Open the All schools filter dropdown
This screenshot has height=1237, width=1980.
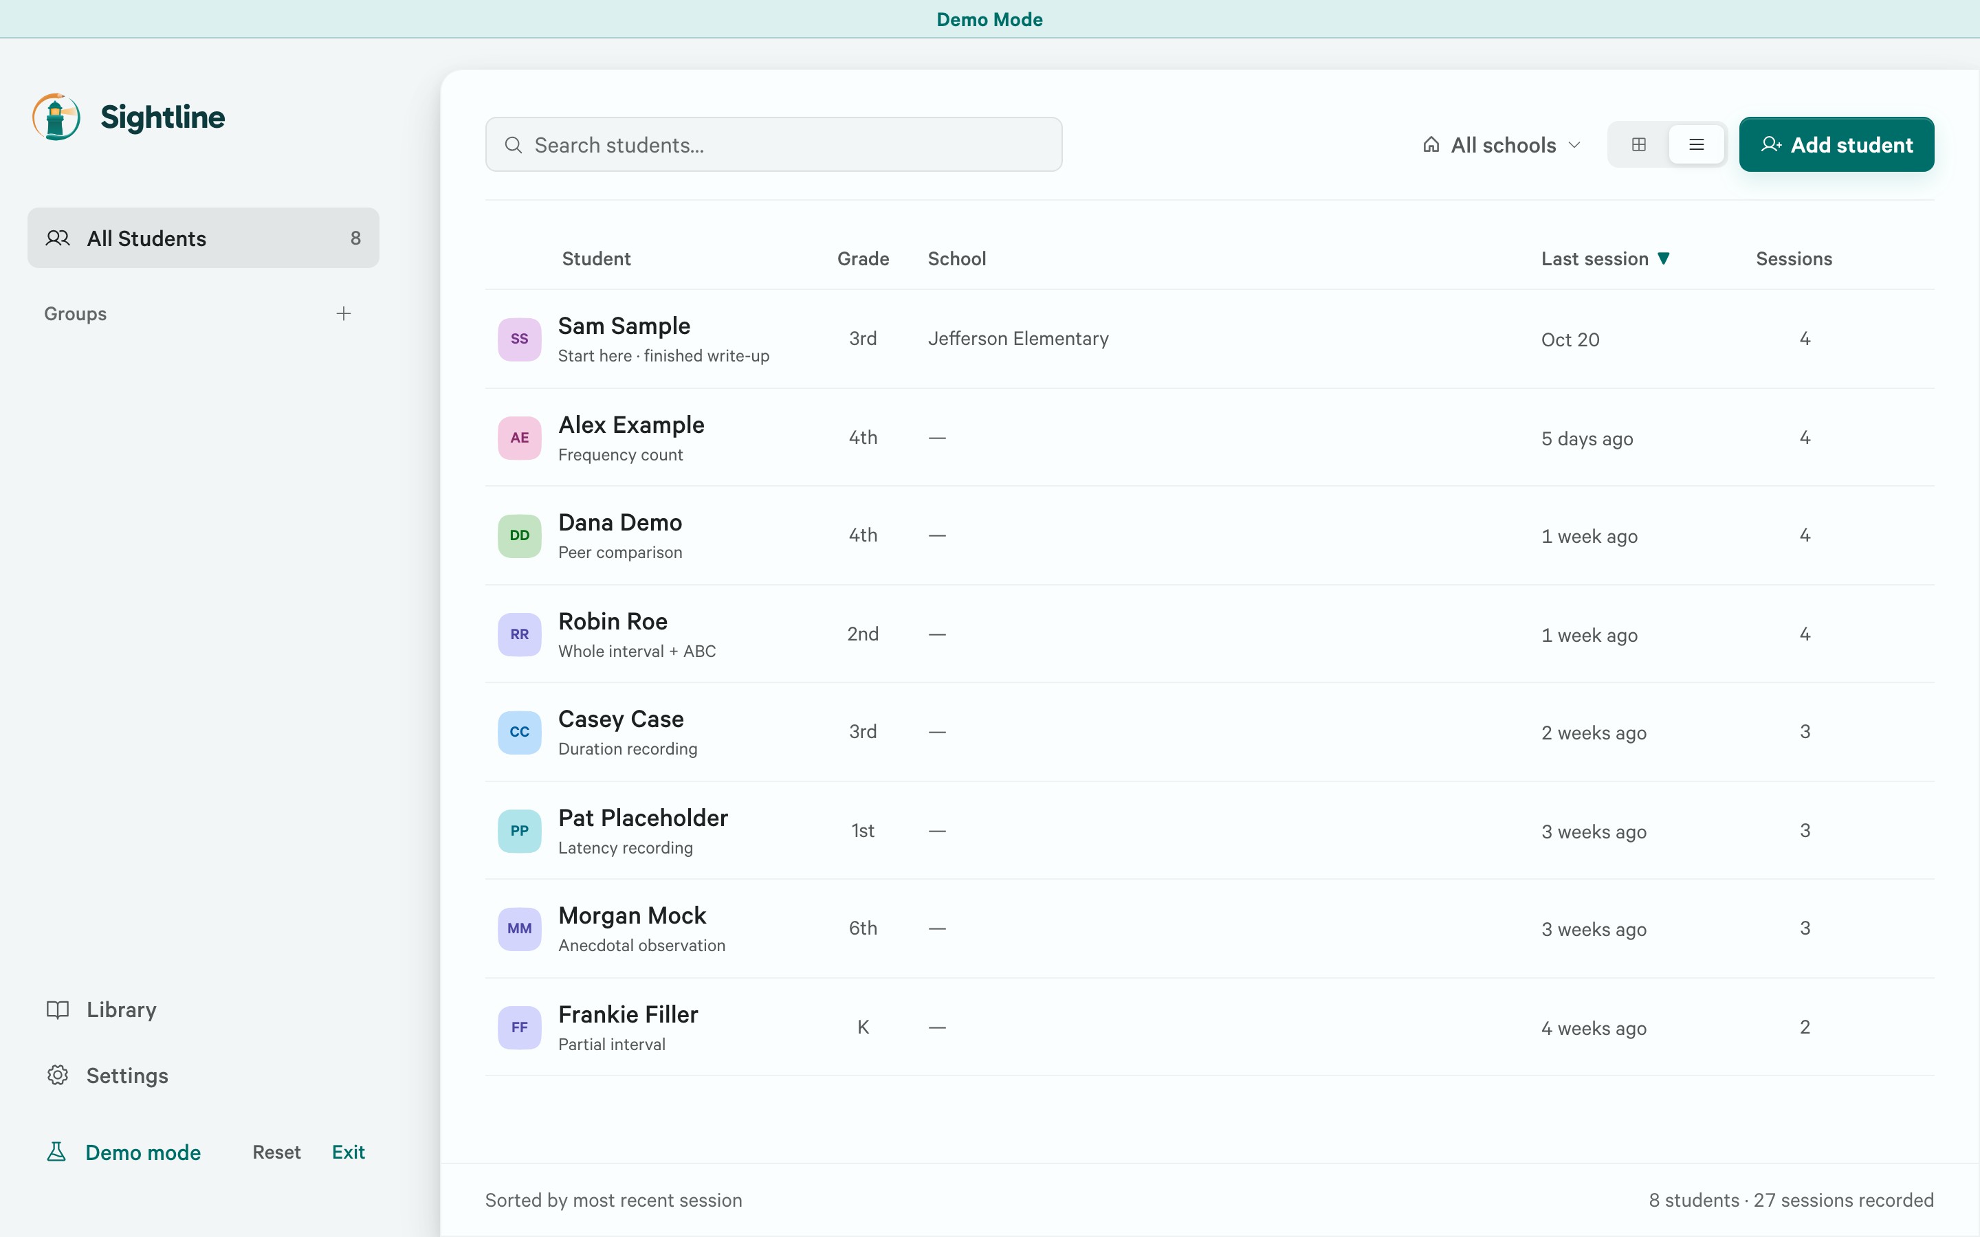1502,145
